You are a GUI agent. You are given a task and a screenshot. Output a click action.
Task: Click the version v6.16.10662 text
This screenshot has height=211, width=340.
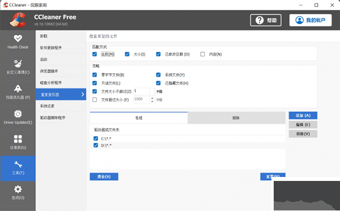pos(51,24)
